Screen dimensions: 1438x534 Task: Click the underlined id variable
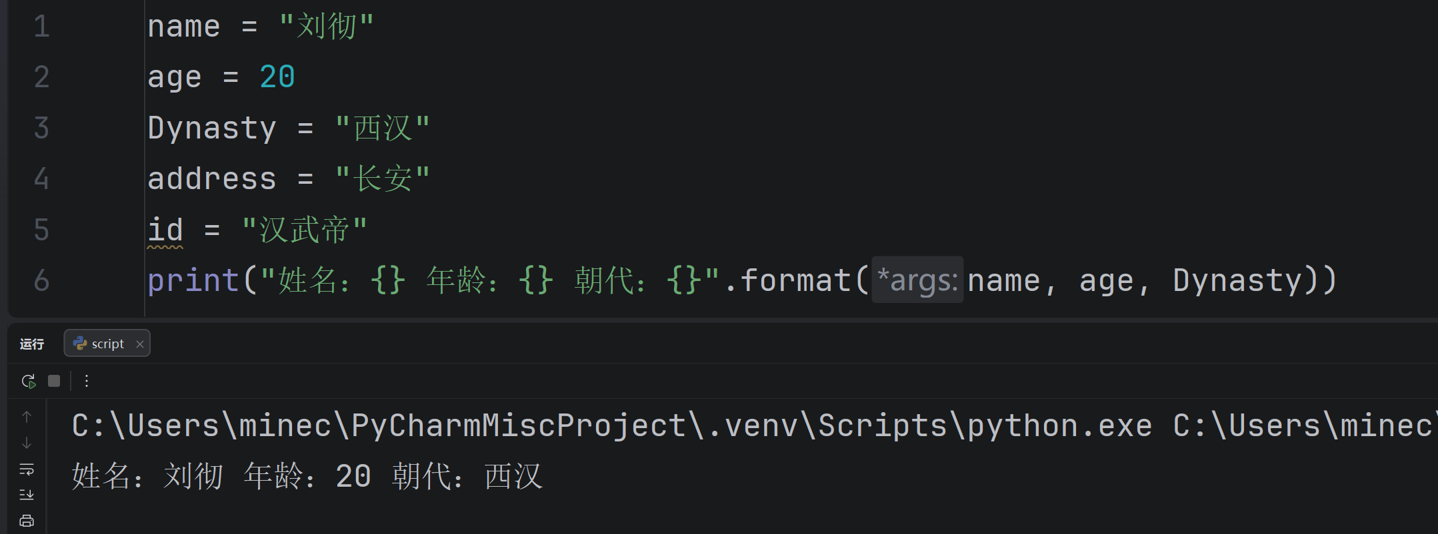point(165,230)
